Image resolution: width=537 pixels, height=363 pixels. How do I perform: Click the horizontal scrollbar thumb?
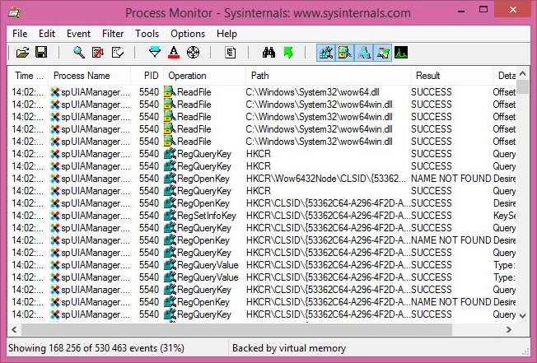[x=236, y=330]
